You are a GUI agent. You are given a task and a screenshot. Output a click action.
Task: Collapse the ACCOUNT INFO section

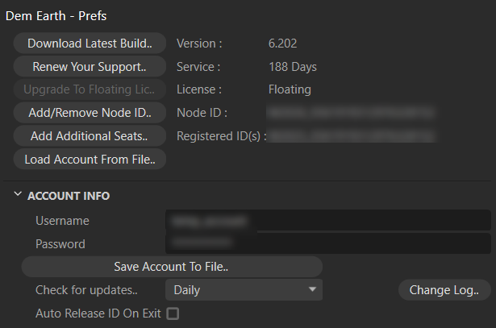(x=18, y=194)
